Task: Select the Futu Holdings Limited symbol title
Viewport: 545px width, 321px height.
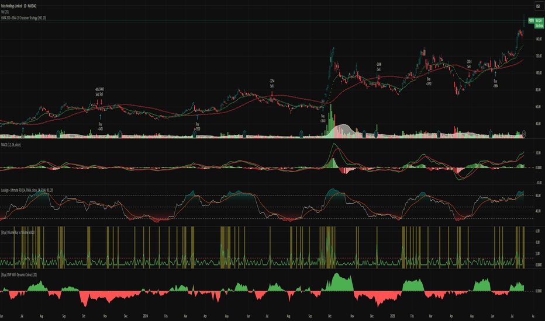Action: coord(19,6)
